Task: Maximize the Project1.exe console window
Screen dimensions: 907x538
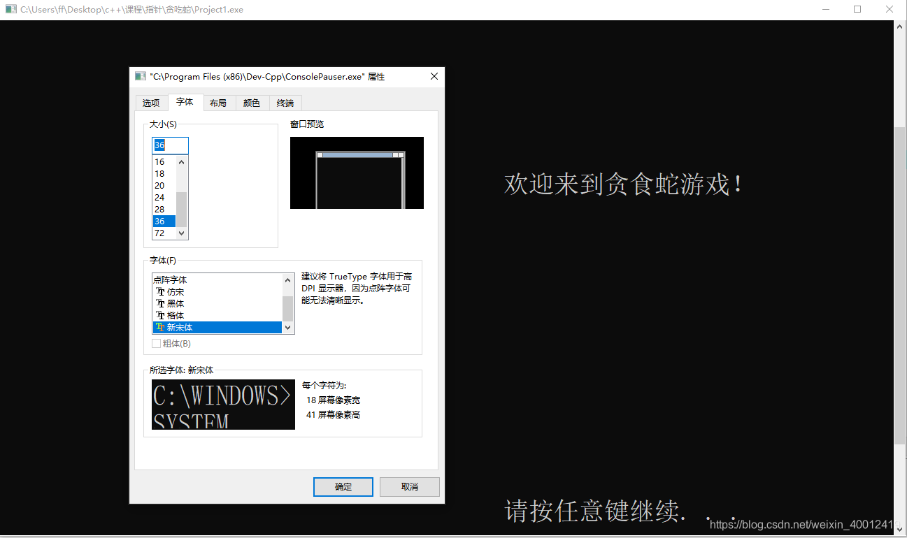Action: click(x=857, y=9)
